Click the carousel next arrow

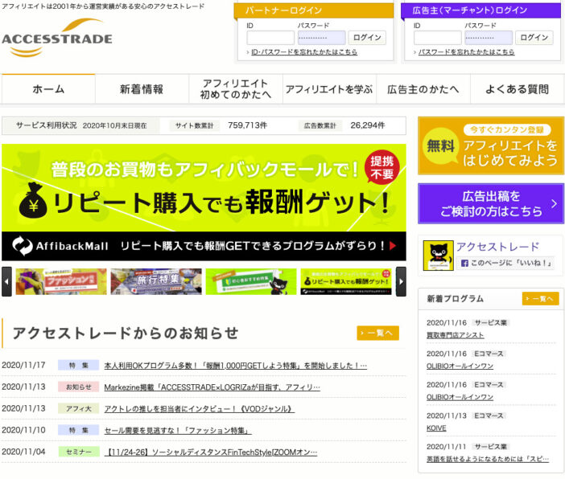(401, 282)
